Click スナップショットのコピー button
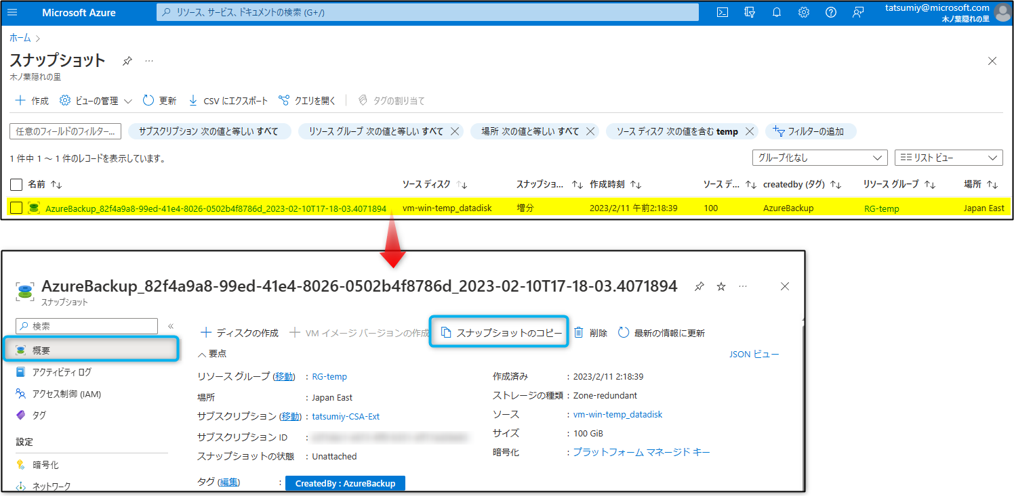 tap(501, 333)
